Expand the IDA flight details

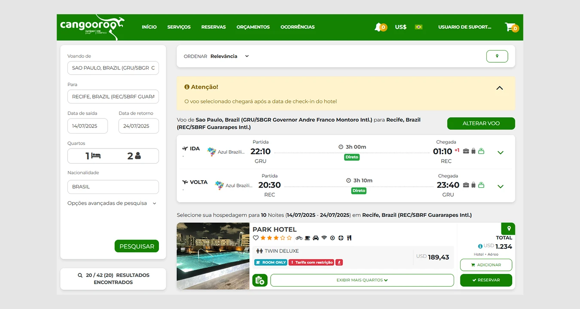click(500, 152)
